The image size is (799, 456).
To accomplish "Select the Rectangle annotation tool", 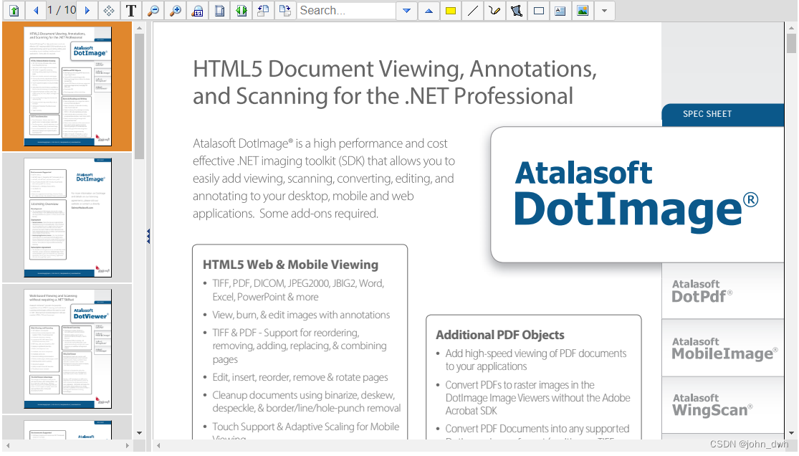I will click(537, 10).
